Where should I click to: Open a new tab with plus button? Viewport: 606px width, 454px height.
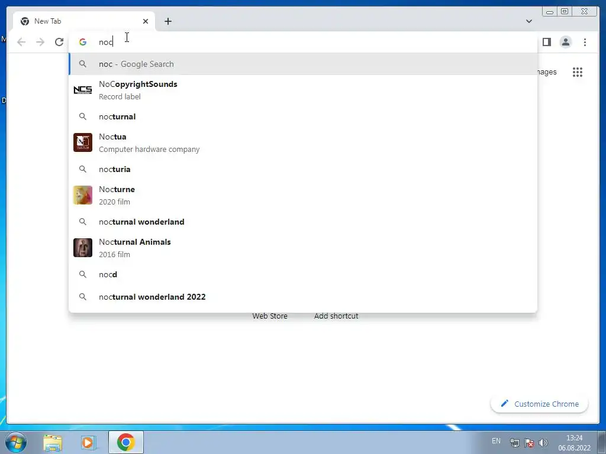tap(167, 21)
